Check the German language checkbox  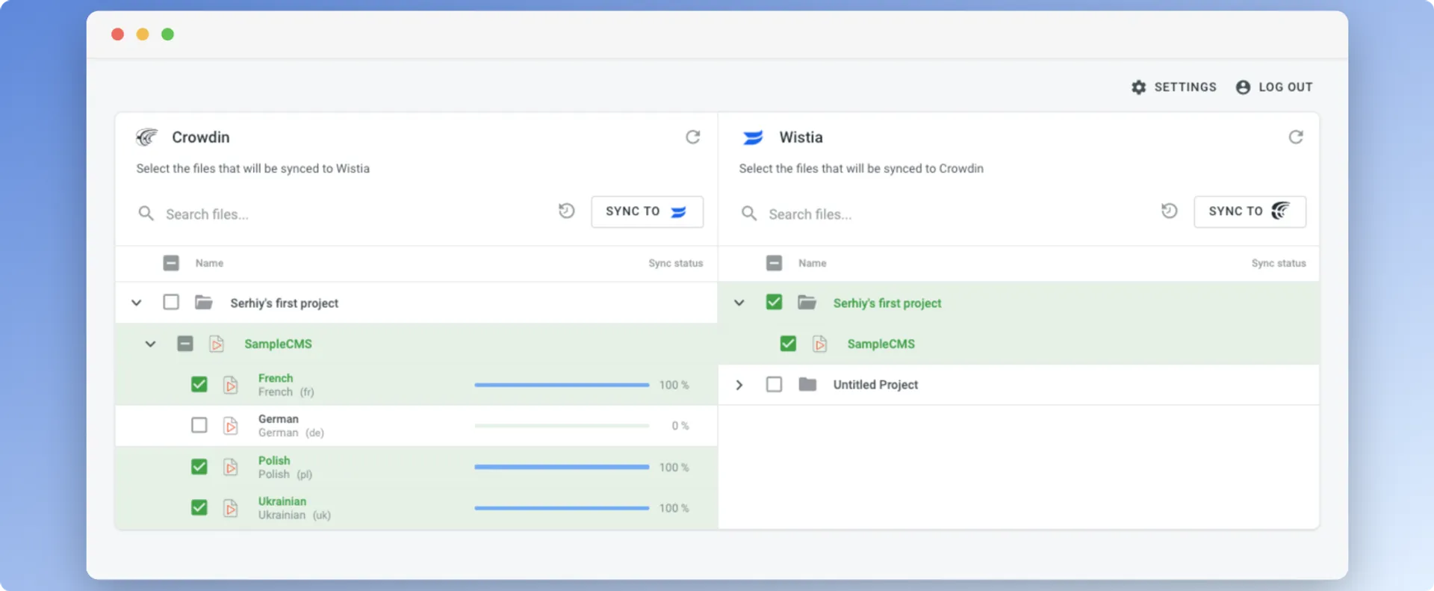[x=199, y=425]
